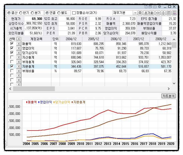The width and height of the screenshot is (183, 155).
Task: Click 매출액 2004/12 value 819,630
Action: (x=76, y=44)
